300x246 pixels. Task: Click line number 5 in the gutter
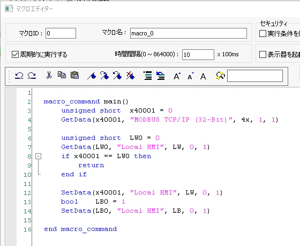[29, 129]
